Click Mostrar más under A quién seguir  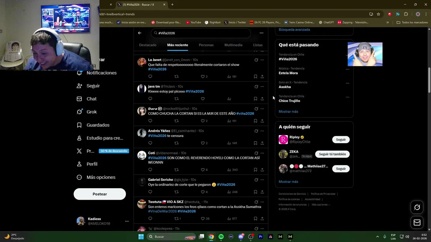pos(288,182)
